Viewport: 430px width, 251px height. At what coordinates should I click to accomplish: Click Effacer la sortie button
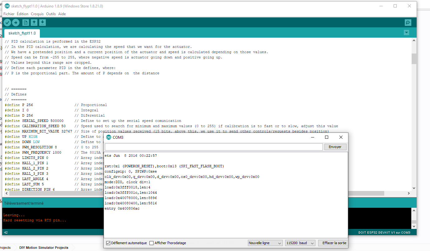(334, 243)
